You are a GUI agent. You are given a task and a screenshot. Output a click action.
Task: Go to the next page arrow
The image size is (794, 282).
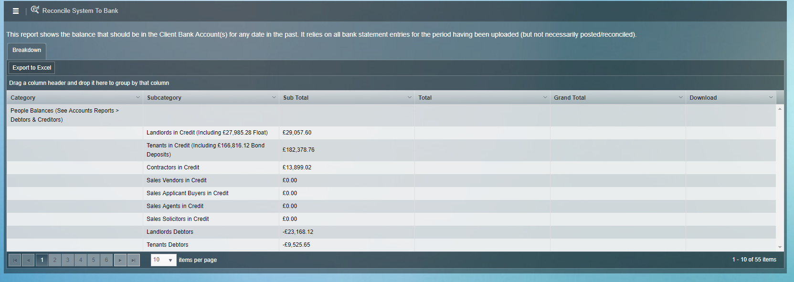120,260
